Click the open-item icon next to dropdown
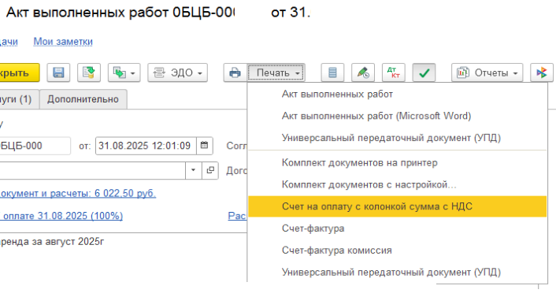Viewport: 556px width, 297px height. pyautogui.click(x=210, y=171)
